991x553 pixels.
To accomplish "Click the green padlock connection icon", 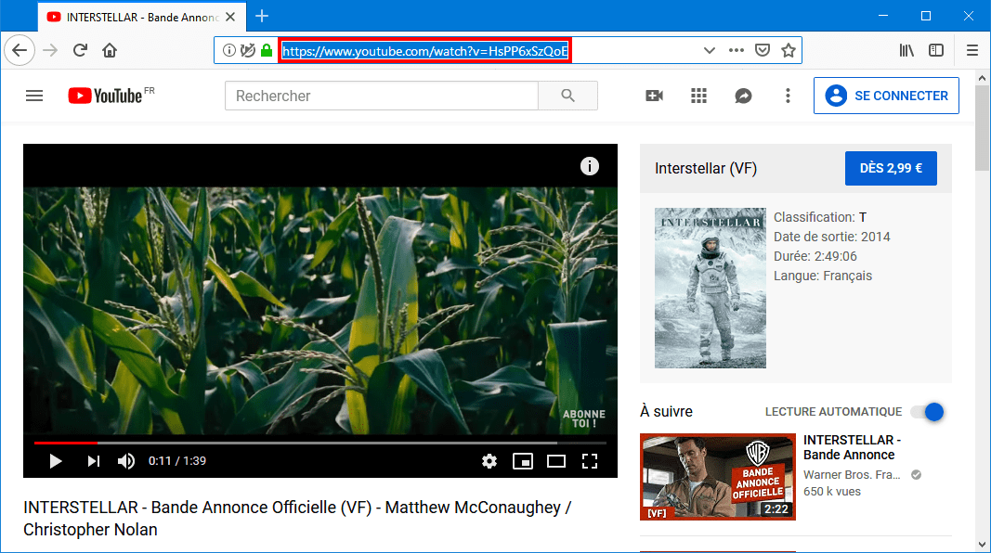I will click(267, 50).
